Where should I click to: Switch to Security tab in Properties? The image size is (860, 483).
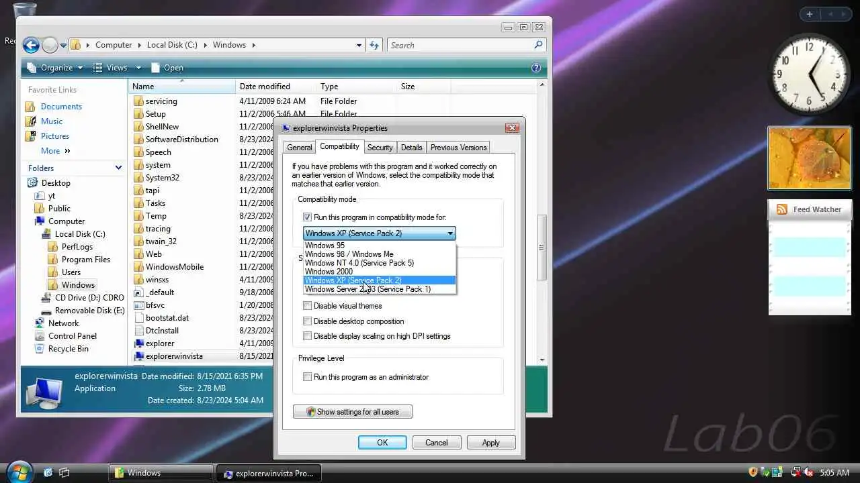click(380, 148)
